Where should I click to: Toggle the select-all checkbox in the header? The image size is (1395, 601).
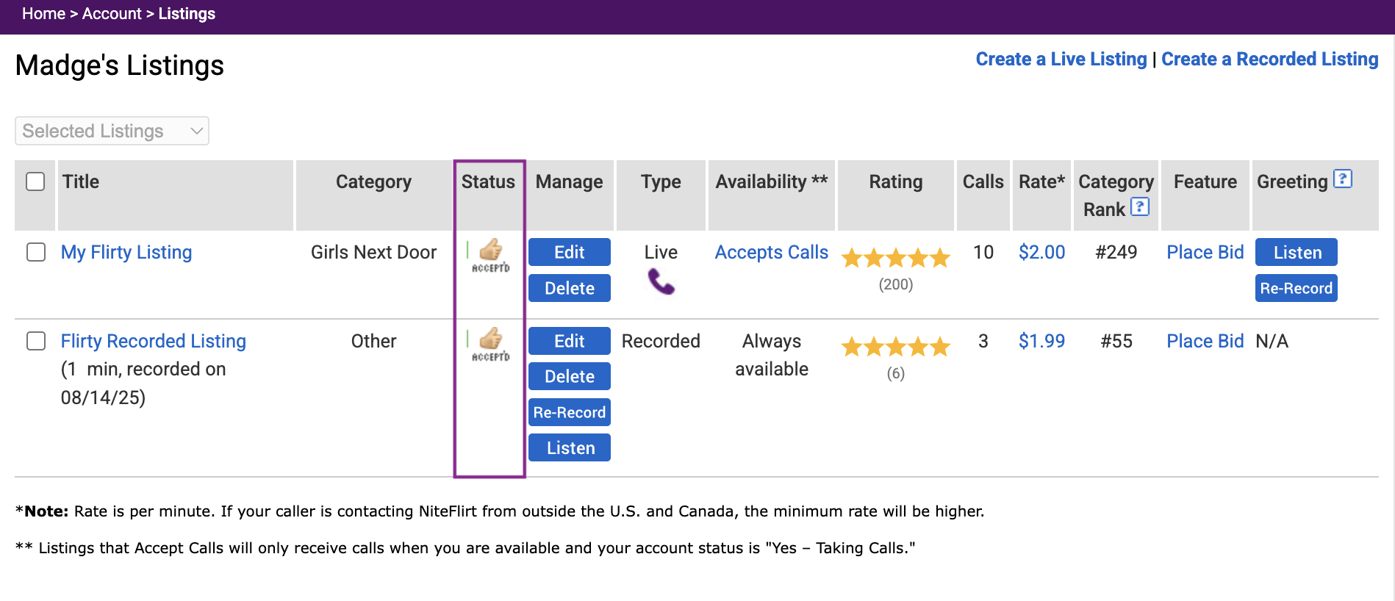pyautogui.click(x=35, y=181)
